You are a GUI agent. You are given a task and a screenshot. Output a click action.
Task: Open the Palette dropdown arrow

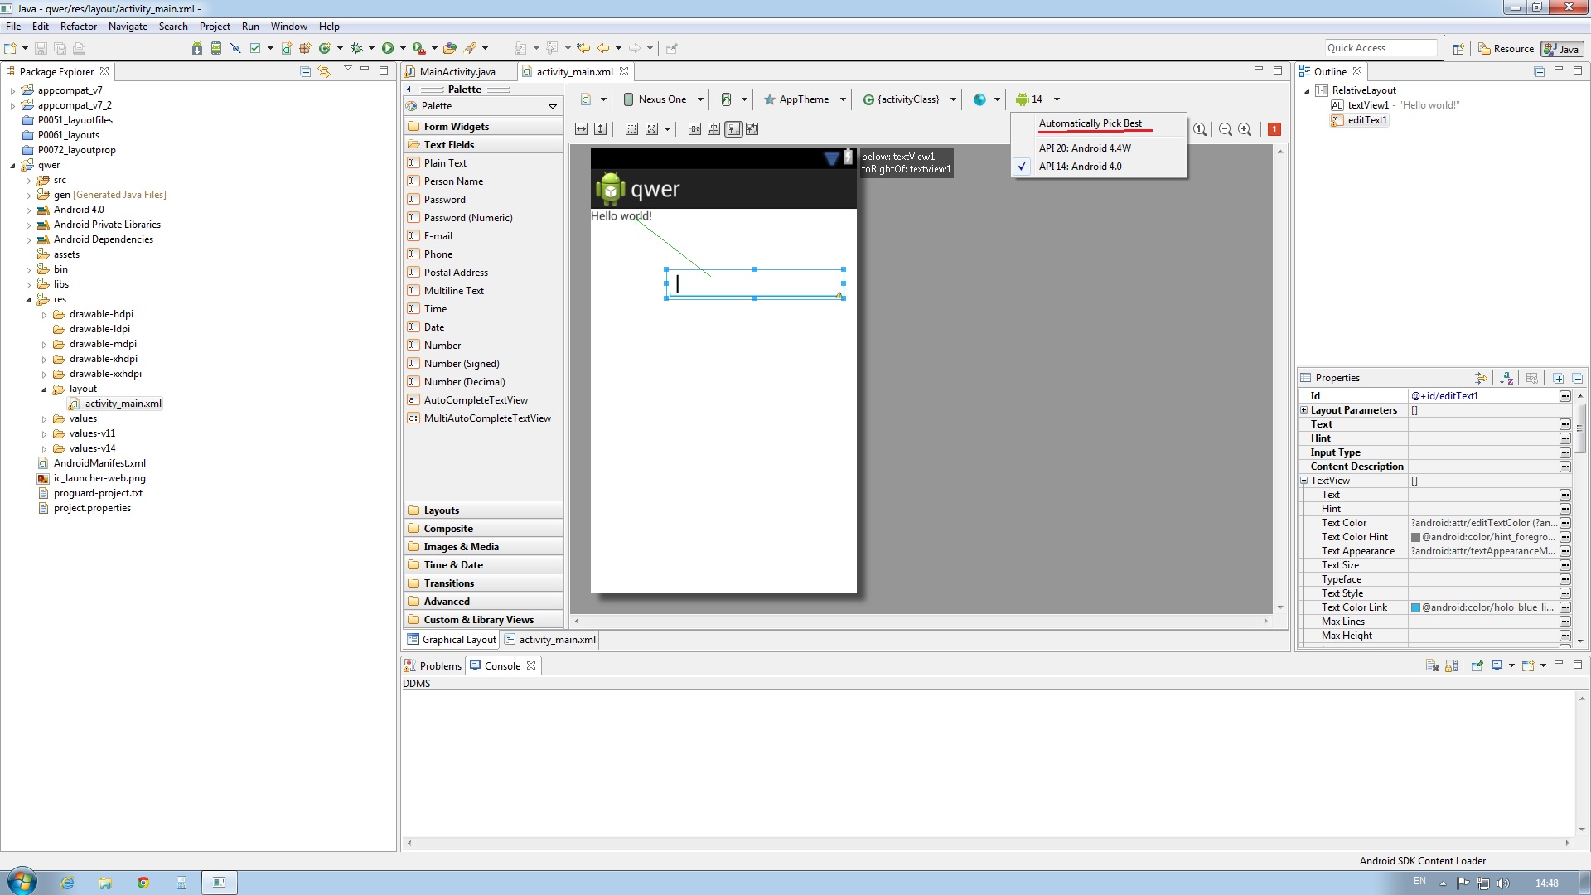click(553, 106)
